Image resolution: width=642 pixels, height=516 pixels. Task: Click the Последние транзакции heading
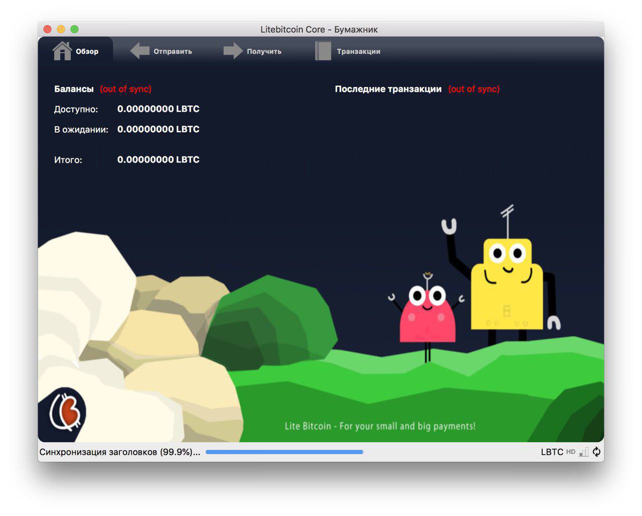point(388,89)
